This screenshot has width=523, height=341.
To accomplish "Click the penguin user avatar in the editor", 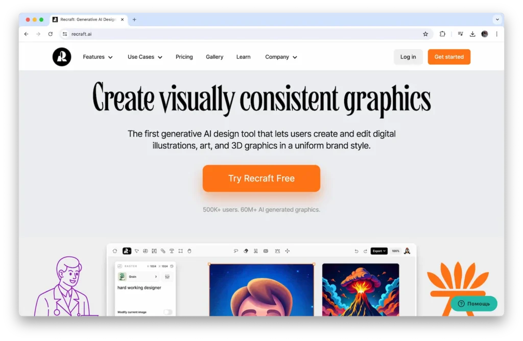I will coord(407,251).
